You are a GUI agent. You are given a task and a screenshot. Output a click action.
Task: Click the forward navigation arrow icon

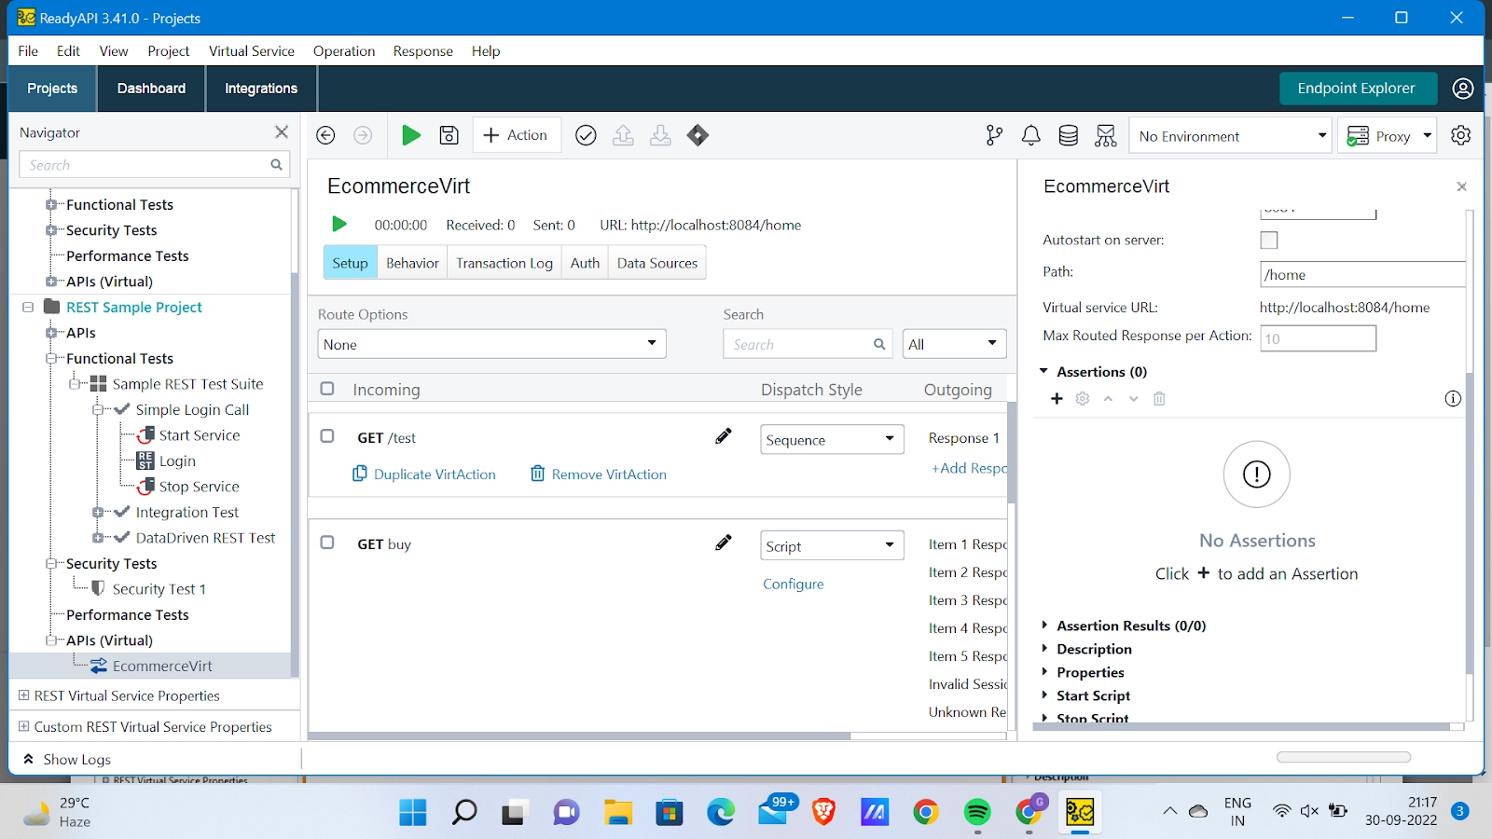coord(363,135)
